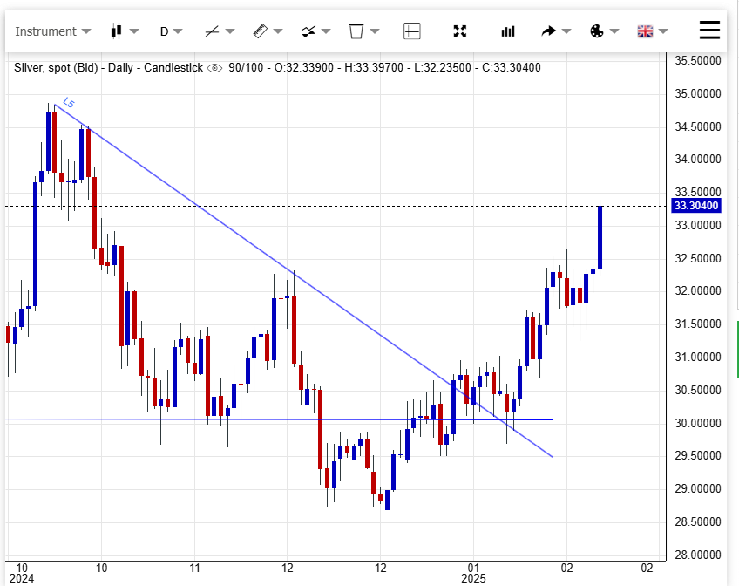Viewport: 739px width, 586px height.
Task: Click the 10 2024 date axis label
Action: [22, 573]
